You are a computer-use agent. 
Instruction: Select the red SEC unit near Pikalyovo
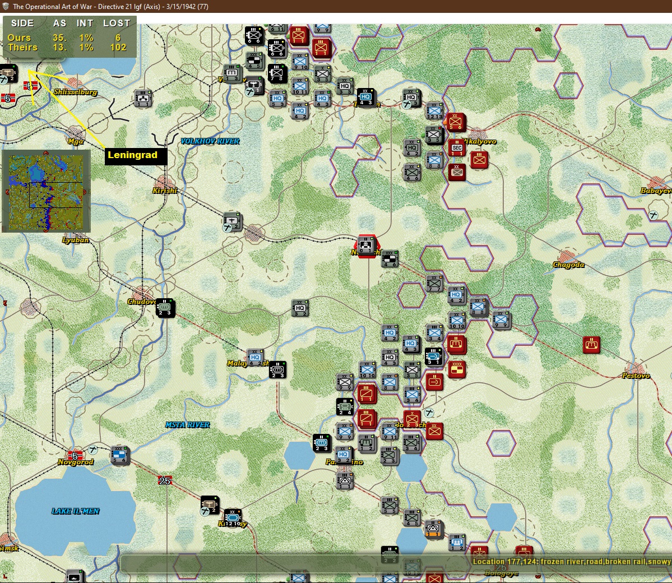click(457, 149)
